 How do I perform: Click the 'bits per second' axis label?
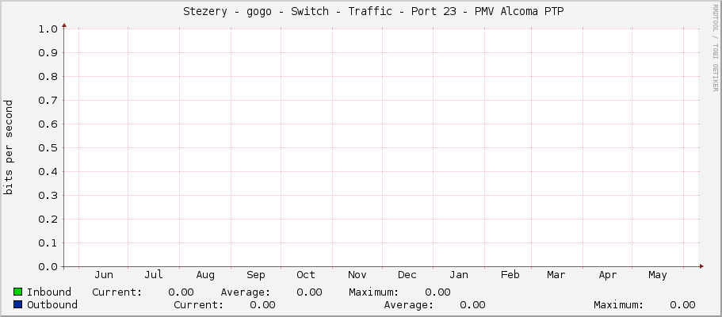click(9, 147)
